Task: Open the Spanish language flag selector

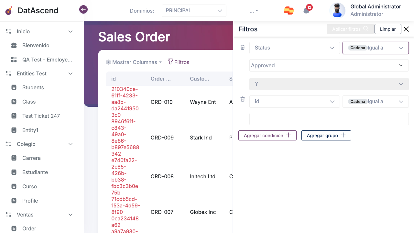Action: click(289, 11)
